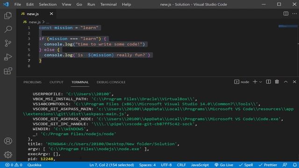Open the View menu
Screen dimensions: 299x168
[66, 4]
